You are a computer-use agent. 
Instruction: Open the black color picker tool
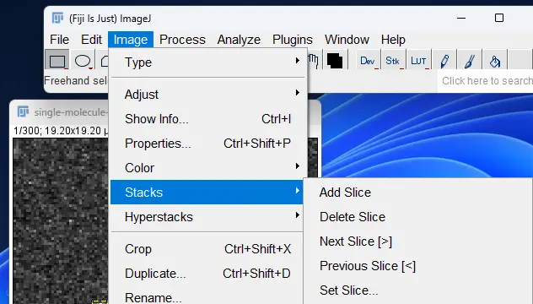(x=335, y=61)
